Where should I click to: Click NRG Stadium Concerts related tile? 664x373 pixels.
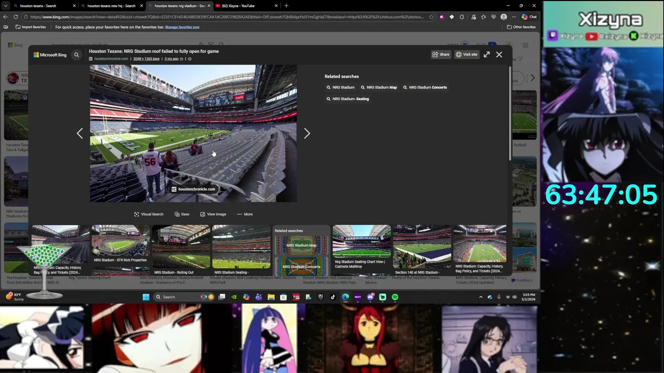tap(301, 266)
